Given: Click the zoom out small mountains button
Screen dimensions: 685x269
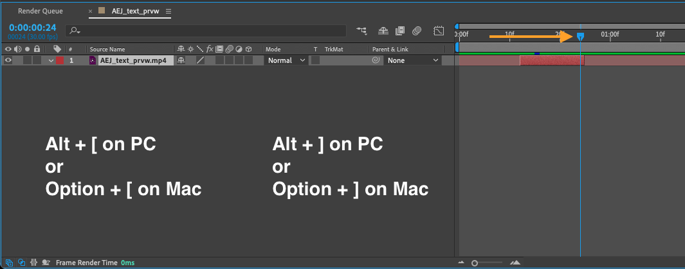Looking at the screenshot, I should (x=461, y=263).
